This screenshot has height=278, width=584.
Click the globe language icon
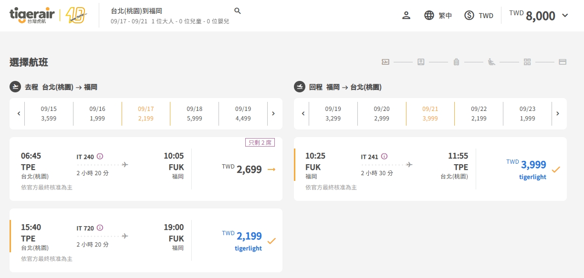point(429,15)
